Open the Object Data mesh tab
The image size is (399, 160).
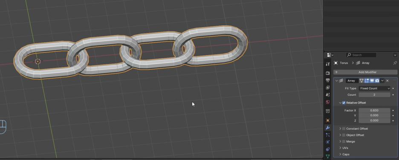328,156
